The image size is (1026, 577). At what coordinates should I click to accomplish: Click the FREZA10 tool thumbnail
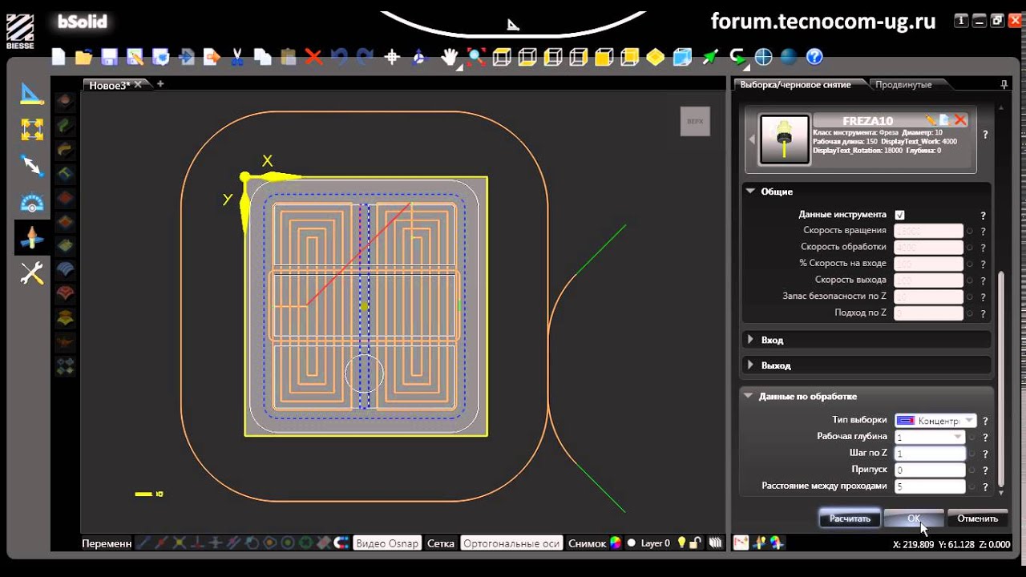click(x=785, y=139)
